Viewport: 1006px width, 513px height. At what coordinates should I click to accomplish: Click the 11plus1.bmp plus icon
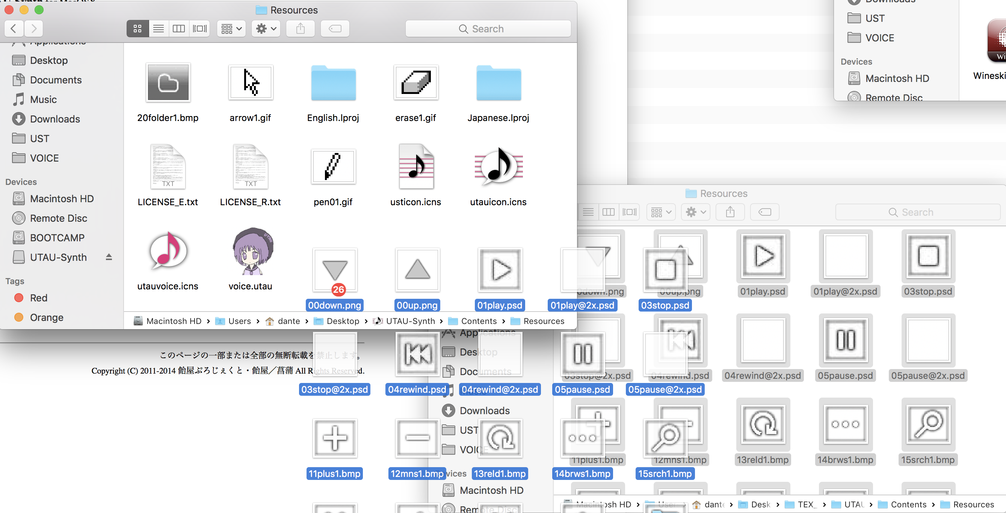pos(335,438)
